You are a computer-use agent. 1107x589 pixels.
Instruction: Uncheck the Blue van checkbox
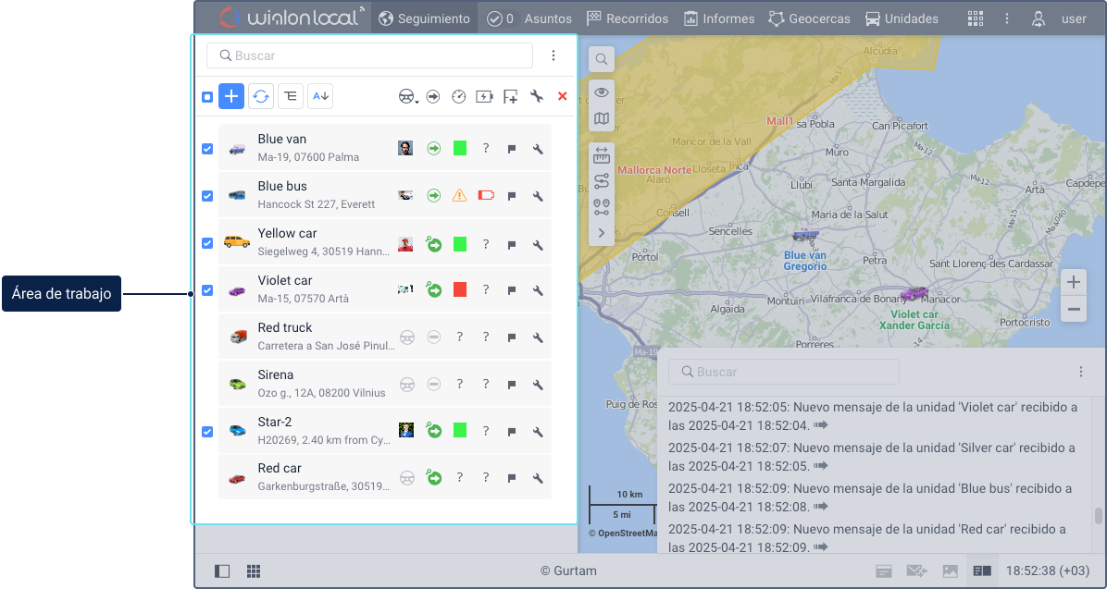point(206,149)
